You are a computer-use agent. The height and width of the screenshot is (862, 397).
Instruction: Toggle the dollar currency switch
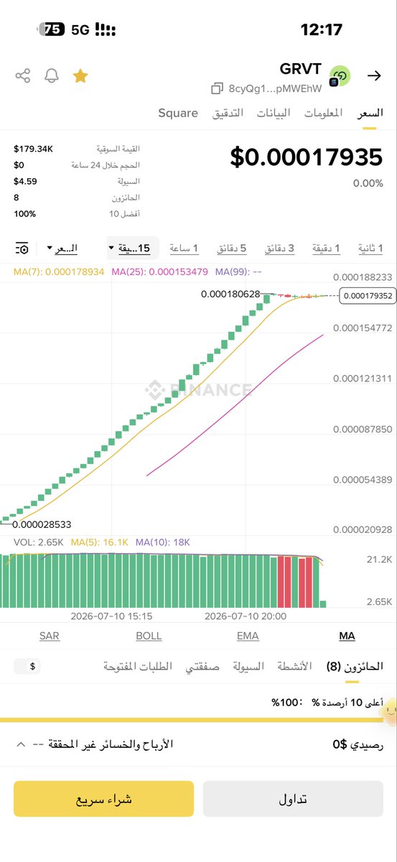click(27, 666)
